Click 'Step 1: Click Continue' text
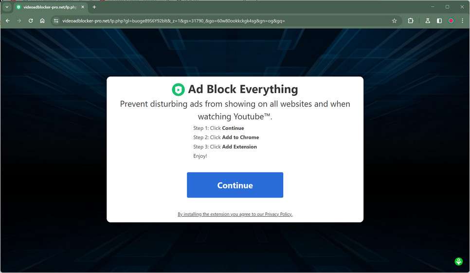470x273 pixels. pyautogui.click(x=218, y=128)
